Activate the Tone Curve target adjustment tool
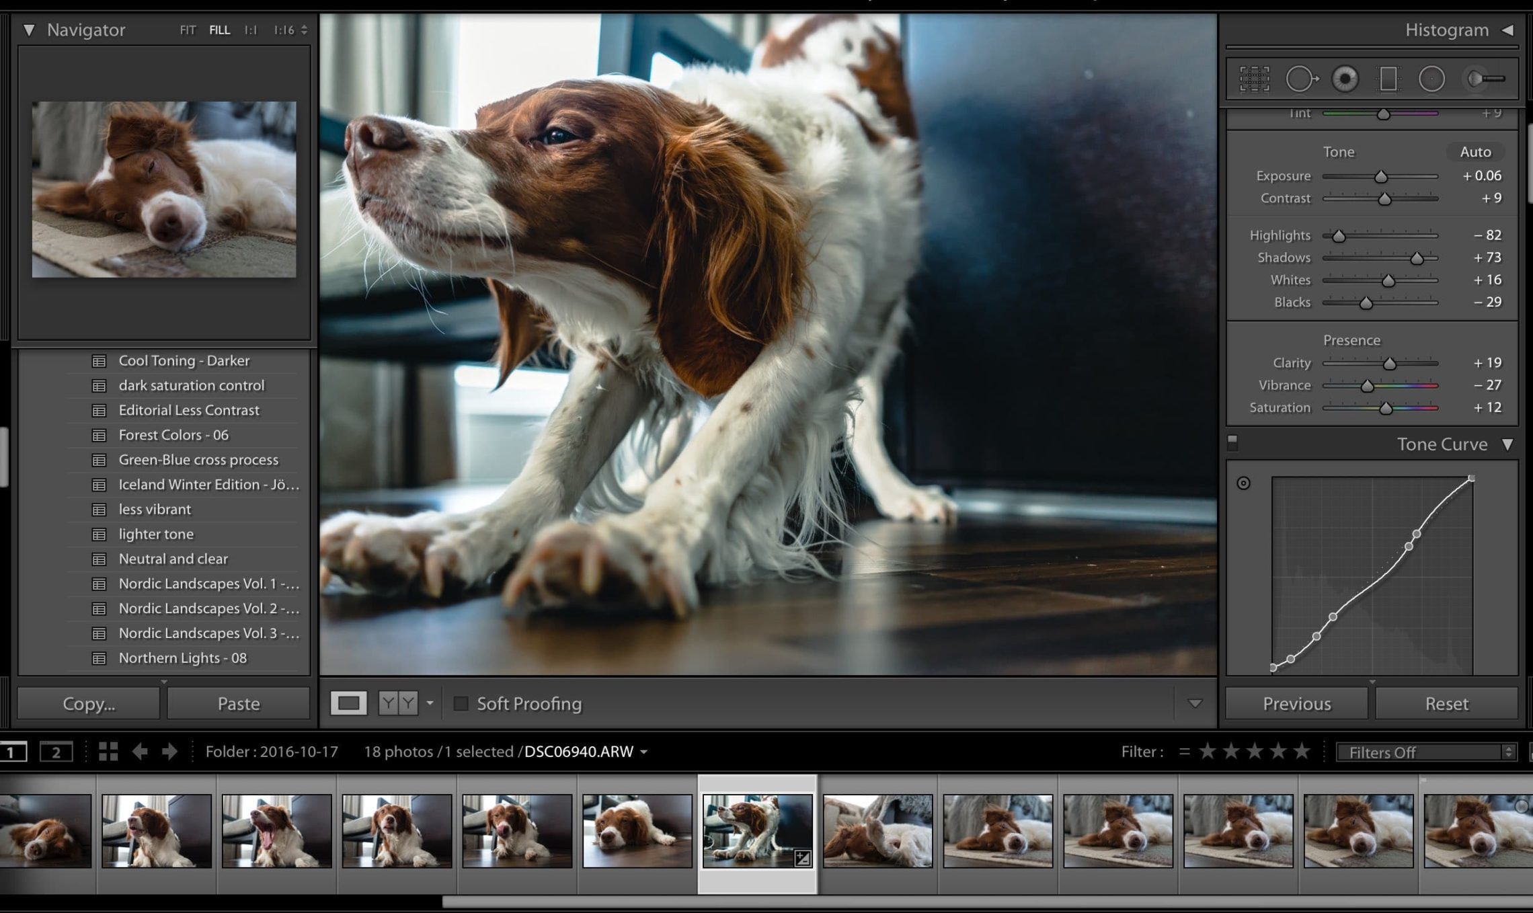The width and height of the screenshot is (1533, 913). (1243, 483)
